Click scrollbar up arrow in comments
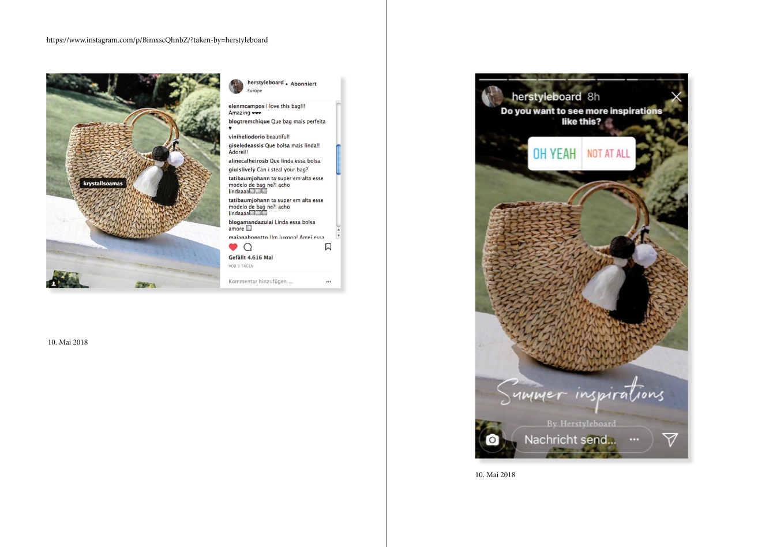 click(338, 230)
